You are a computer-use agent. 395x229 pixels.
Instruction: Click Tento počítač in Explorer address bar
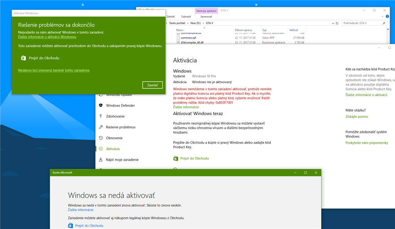(177, 23)
